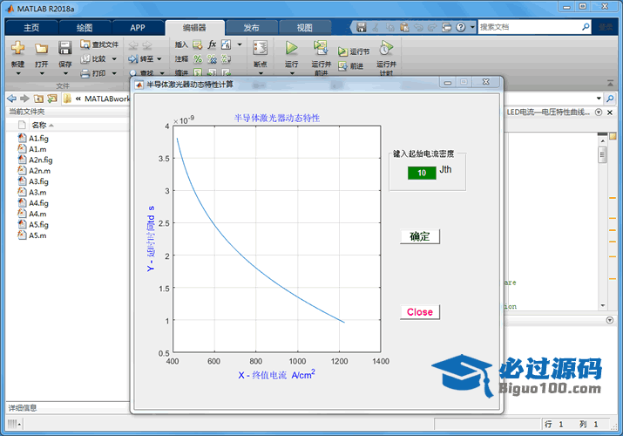Click the uncomment icon with the blue cross
Image resolution: width=623 pixels, height=436 pixels.
[x=212, y=58]
